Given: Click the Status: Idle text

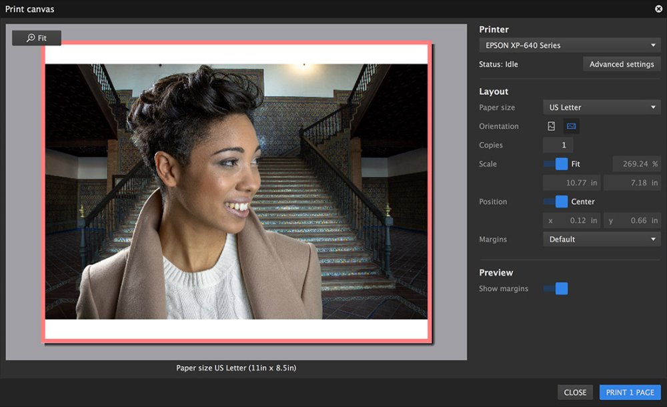Looking at the screenshot, I should (498, 64).
